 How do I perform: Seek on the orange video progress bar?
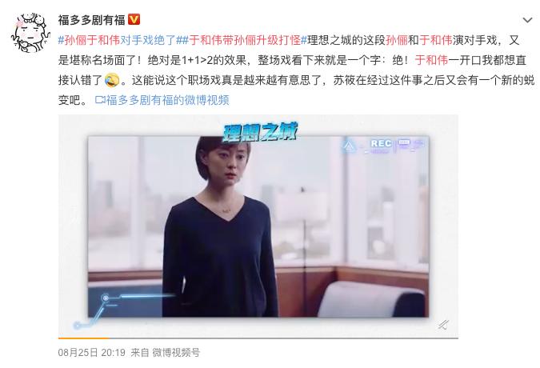click(x=258, y=338)
